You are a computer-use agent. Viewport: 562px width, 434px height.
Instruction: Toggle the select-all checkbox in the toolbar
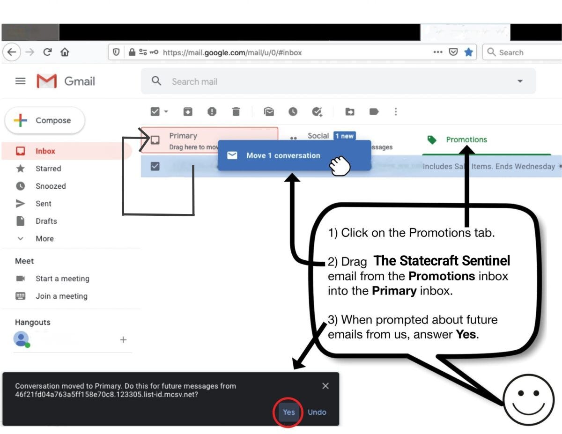155,111
